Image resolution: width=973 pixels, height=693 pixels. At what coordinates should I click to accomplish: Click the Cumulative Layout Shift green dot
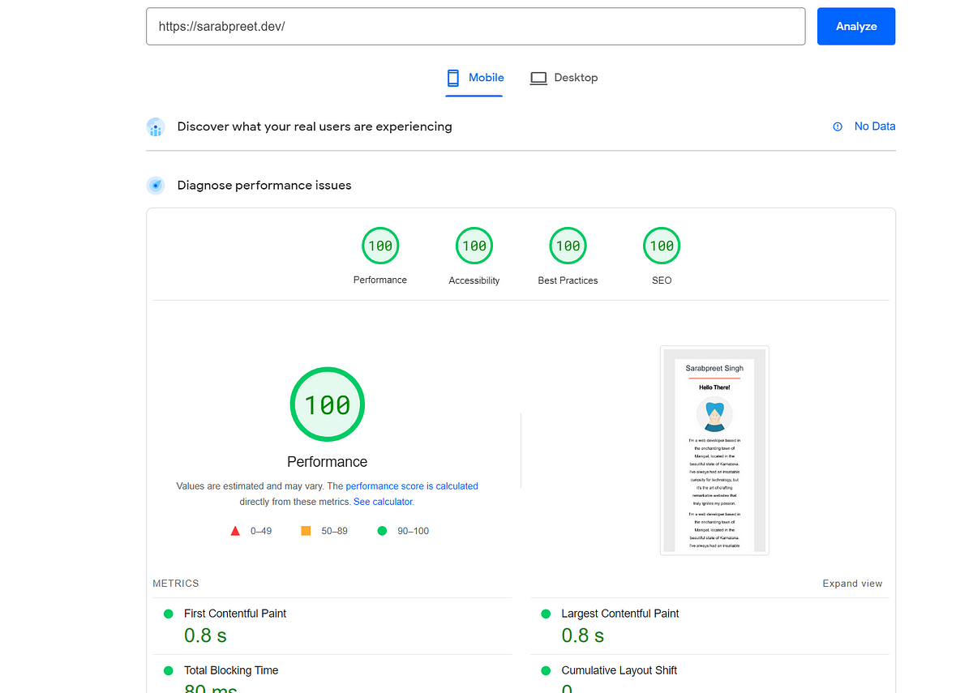click(x=546, y=670)
